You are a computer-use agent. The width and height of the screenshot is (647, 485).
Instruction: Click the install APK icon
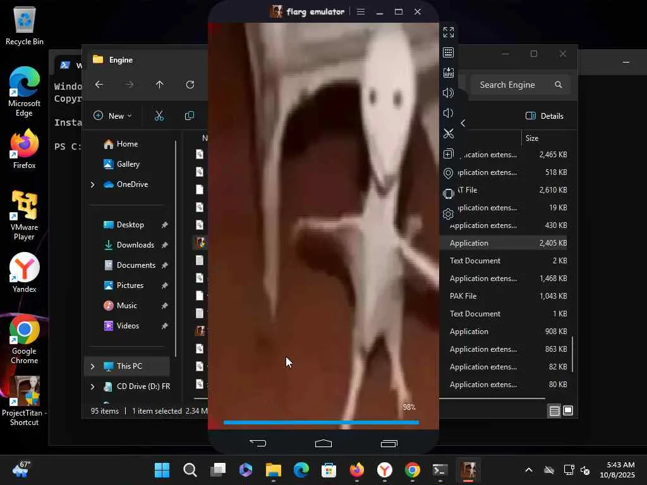pyautogui.click(x=448, y=73)
